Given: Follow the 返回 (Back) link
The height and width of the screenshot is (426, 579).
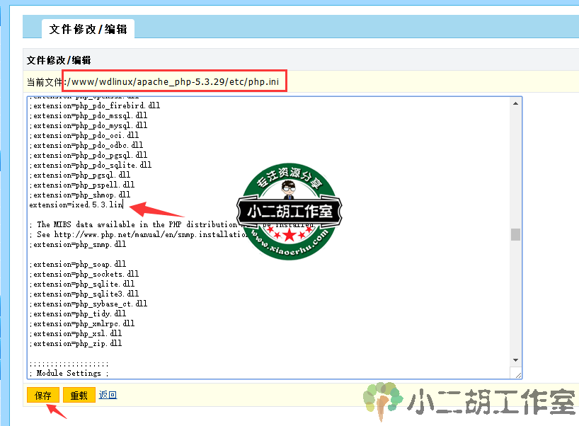Looking at the screenshot, I should tap(108, 395).
